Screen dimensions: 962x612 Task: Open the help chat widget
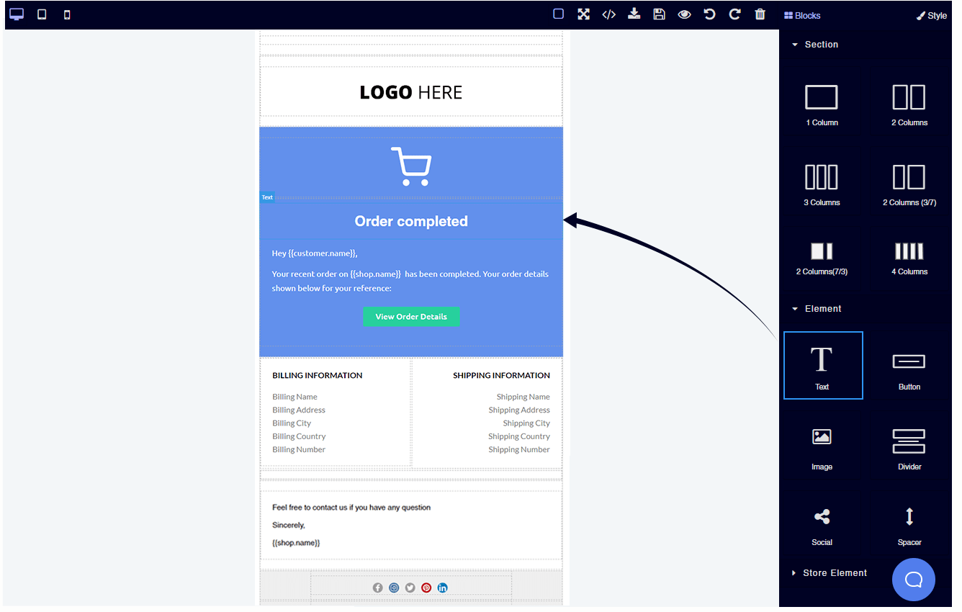pos(913,580)
